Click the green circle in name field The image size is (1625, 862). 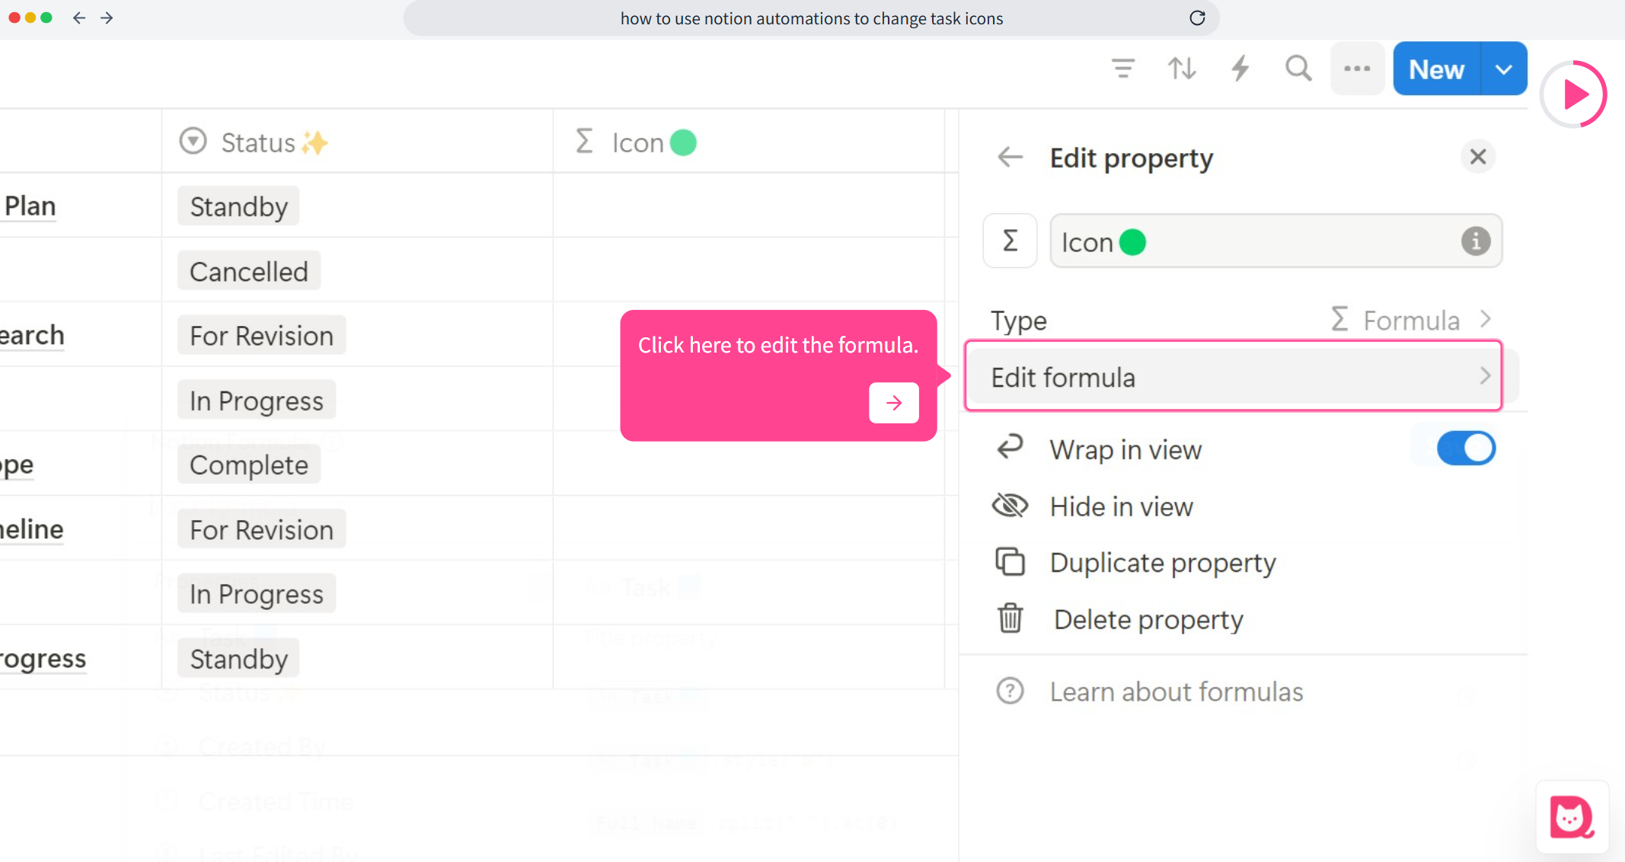[x=1132, y=242]
